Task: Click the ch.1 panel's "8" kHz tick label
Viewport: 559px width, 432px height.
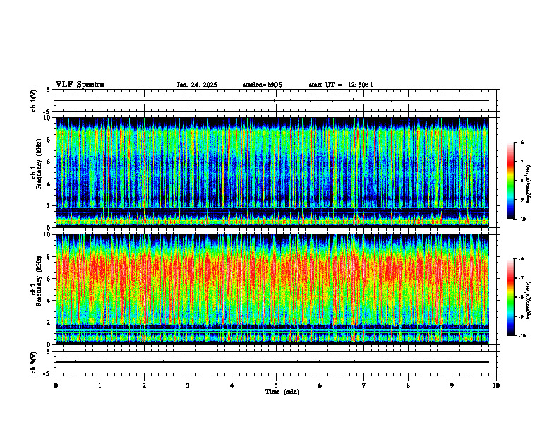Action: tap(49, 140)
